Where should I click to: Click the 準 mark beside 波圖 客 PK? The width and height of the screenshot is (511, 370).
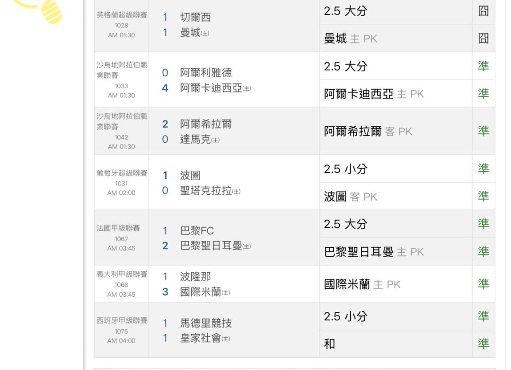click(x=483, y=196)
